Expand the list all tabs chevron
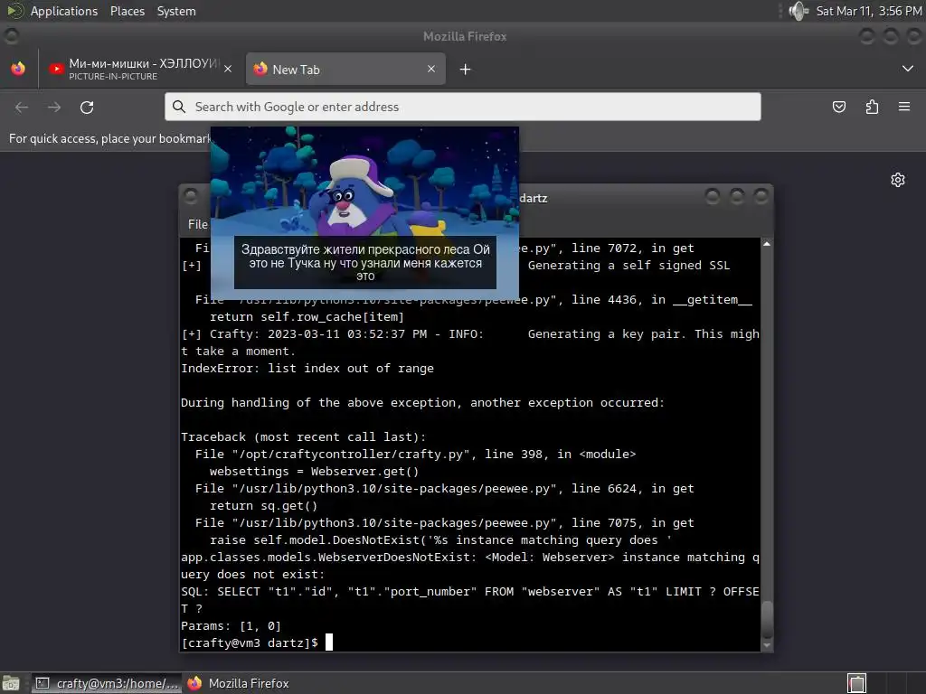The image size is (926, 694). click(908, 69)
